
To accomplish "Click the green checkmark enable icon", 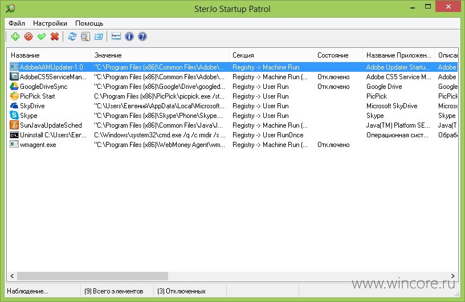I will pyautogui.click(x=42, y=36).
